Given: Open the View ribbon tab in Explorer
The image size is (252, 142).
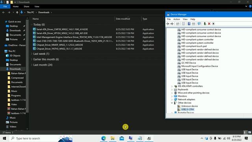Looking at the screenshot, I should click(x=37, y=6).
